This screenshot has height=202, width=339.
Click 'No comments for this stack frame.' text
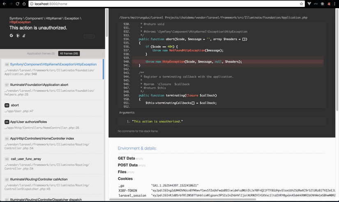tap(138, 131)
